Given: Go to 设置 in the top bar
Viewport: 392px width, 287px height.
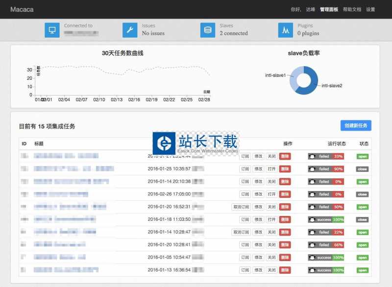Looking at the screenshot, I should point(370,9).
